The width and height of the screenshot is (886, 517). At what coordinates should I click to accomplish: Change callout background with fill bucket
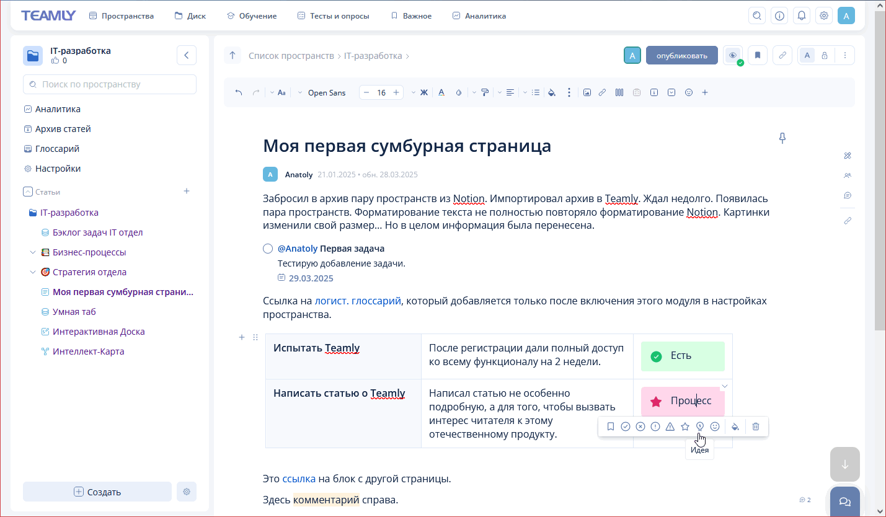coord(735,426)
